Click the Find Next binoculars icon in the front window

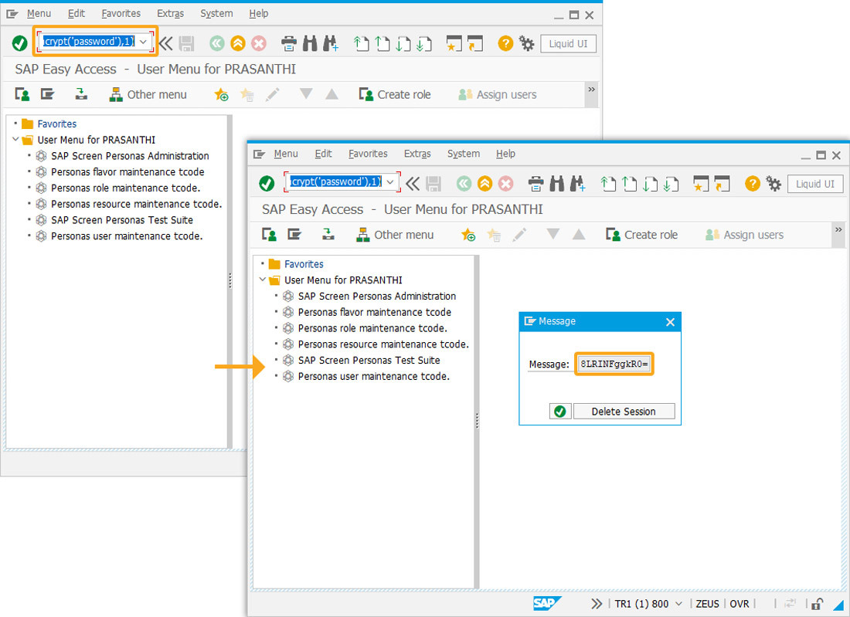[x=577, y=184]
